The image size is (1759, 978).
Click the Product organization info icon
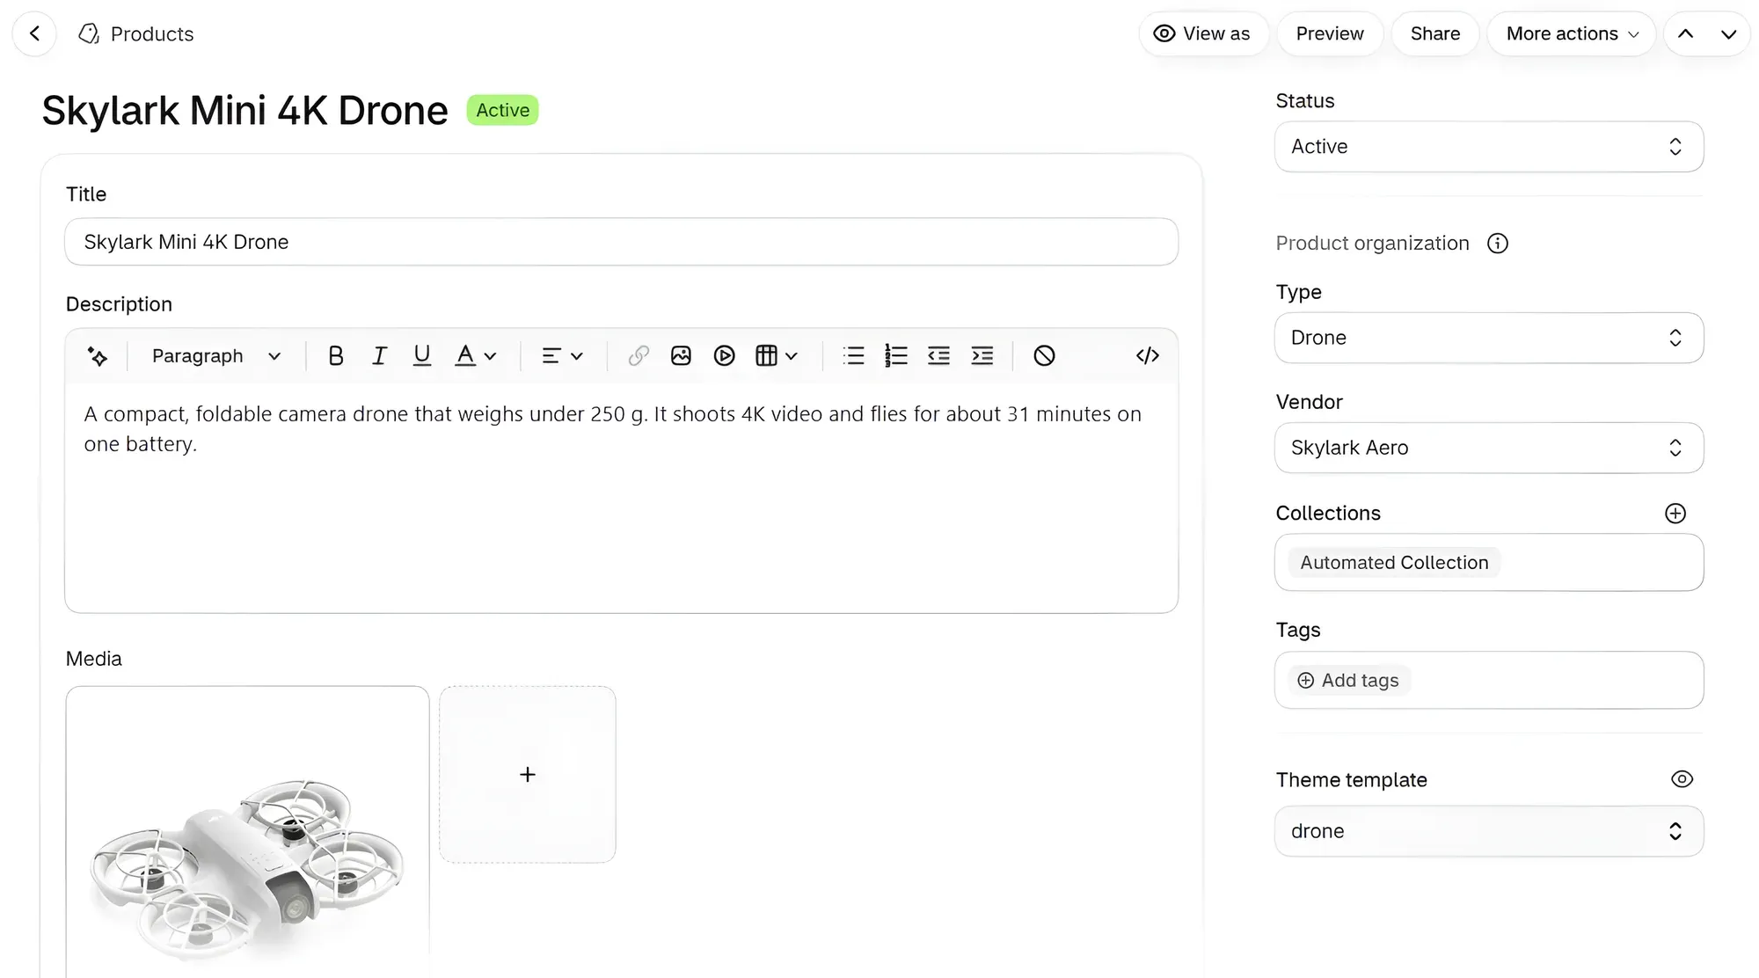click(x=1497, y=244)
